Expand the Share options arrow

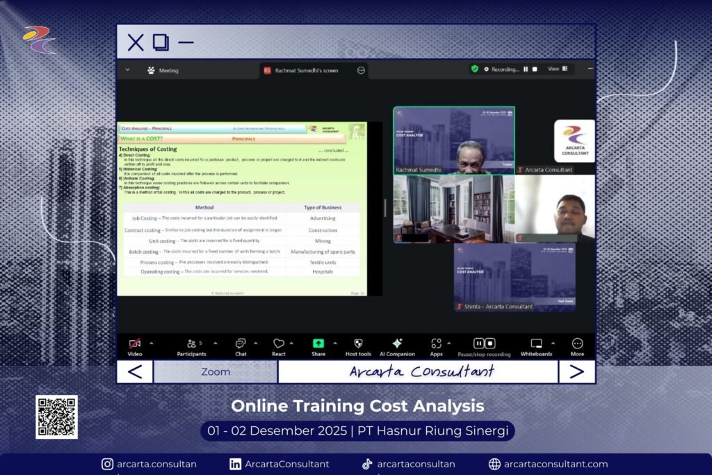point(334,343)
